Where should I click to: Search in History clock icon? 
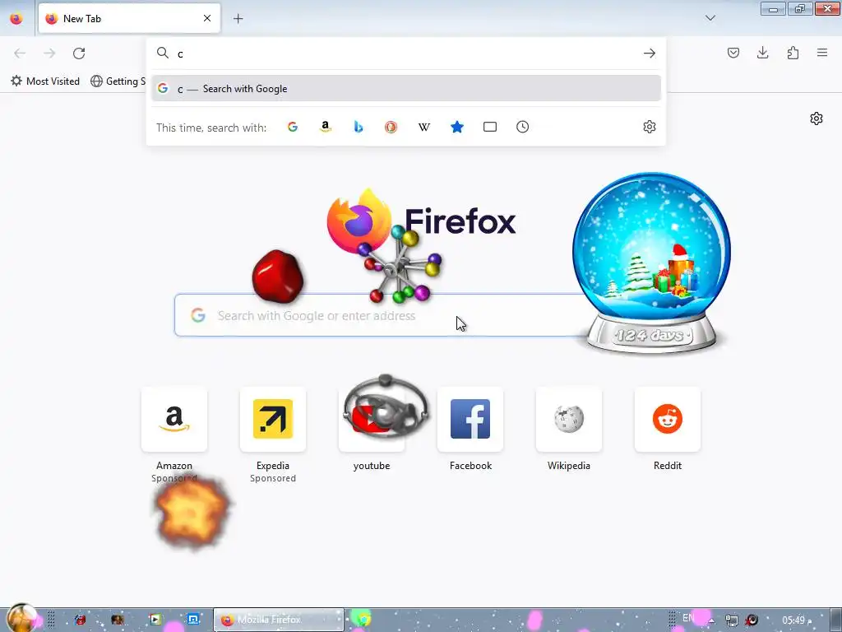[522, 127]
